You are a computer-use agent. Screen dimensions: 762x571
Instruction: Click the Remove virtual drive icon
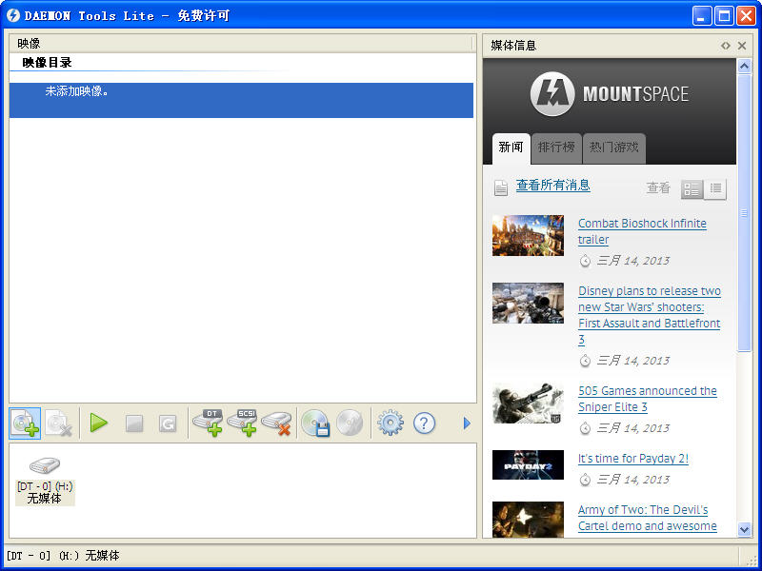[x=276, y=423]
